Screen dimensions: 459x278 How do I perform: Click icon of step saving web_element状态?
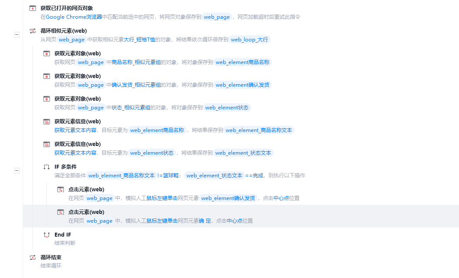47,99
